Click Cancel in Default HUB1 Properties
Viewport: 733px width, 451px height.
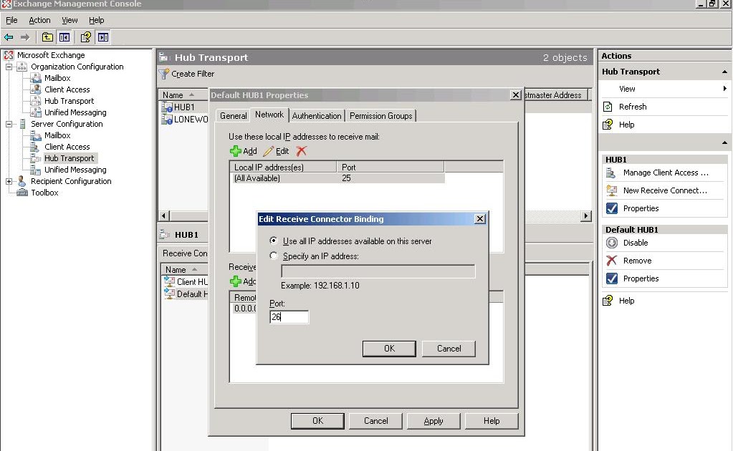pyautogui.click(x=376, y=421)
